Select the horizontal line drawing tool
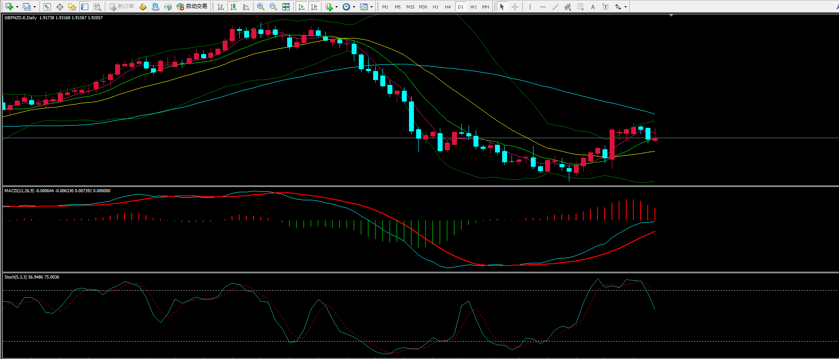This screenshot has height=359, width=839. click(542, 7)
